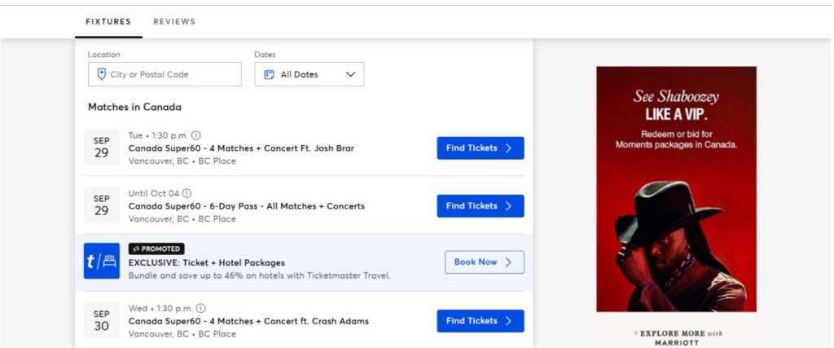Image resolution: width=834 pixels, height=348 pixels.
Task: Switch to the Fixtures tab
Action: click(x=108, y=22)
